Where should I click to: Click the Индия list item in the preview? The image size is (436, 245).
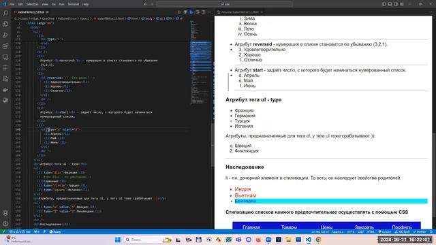pyautogui.click(x=243, y=189)
